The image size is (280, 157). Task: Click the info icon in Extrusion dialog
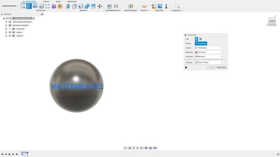[x=186, y=68]
